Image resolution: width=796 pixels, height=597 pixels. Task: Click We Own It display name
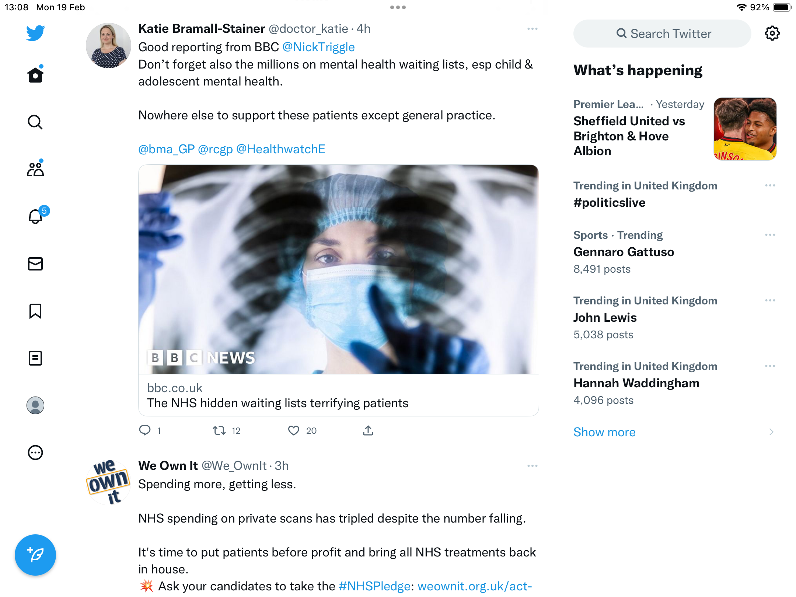168,466
